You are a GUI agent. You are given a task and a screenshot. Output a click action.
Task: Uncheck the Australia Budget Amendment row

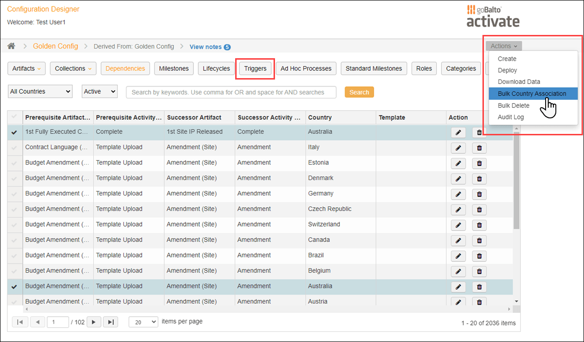(x=15, y=286)
